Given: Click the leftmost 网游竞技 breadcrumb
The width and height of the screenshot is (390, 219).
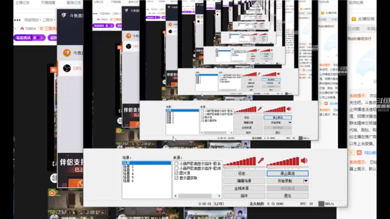Looking at the screenshot, I should pos(31,20).
